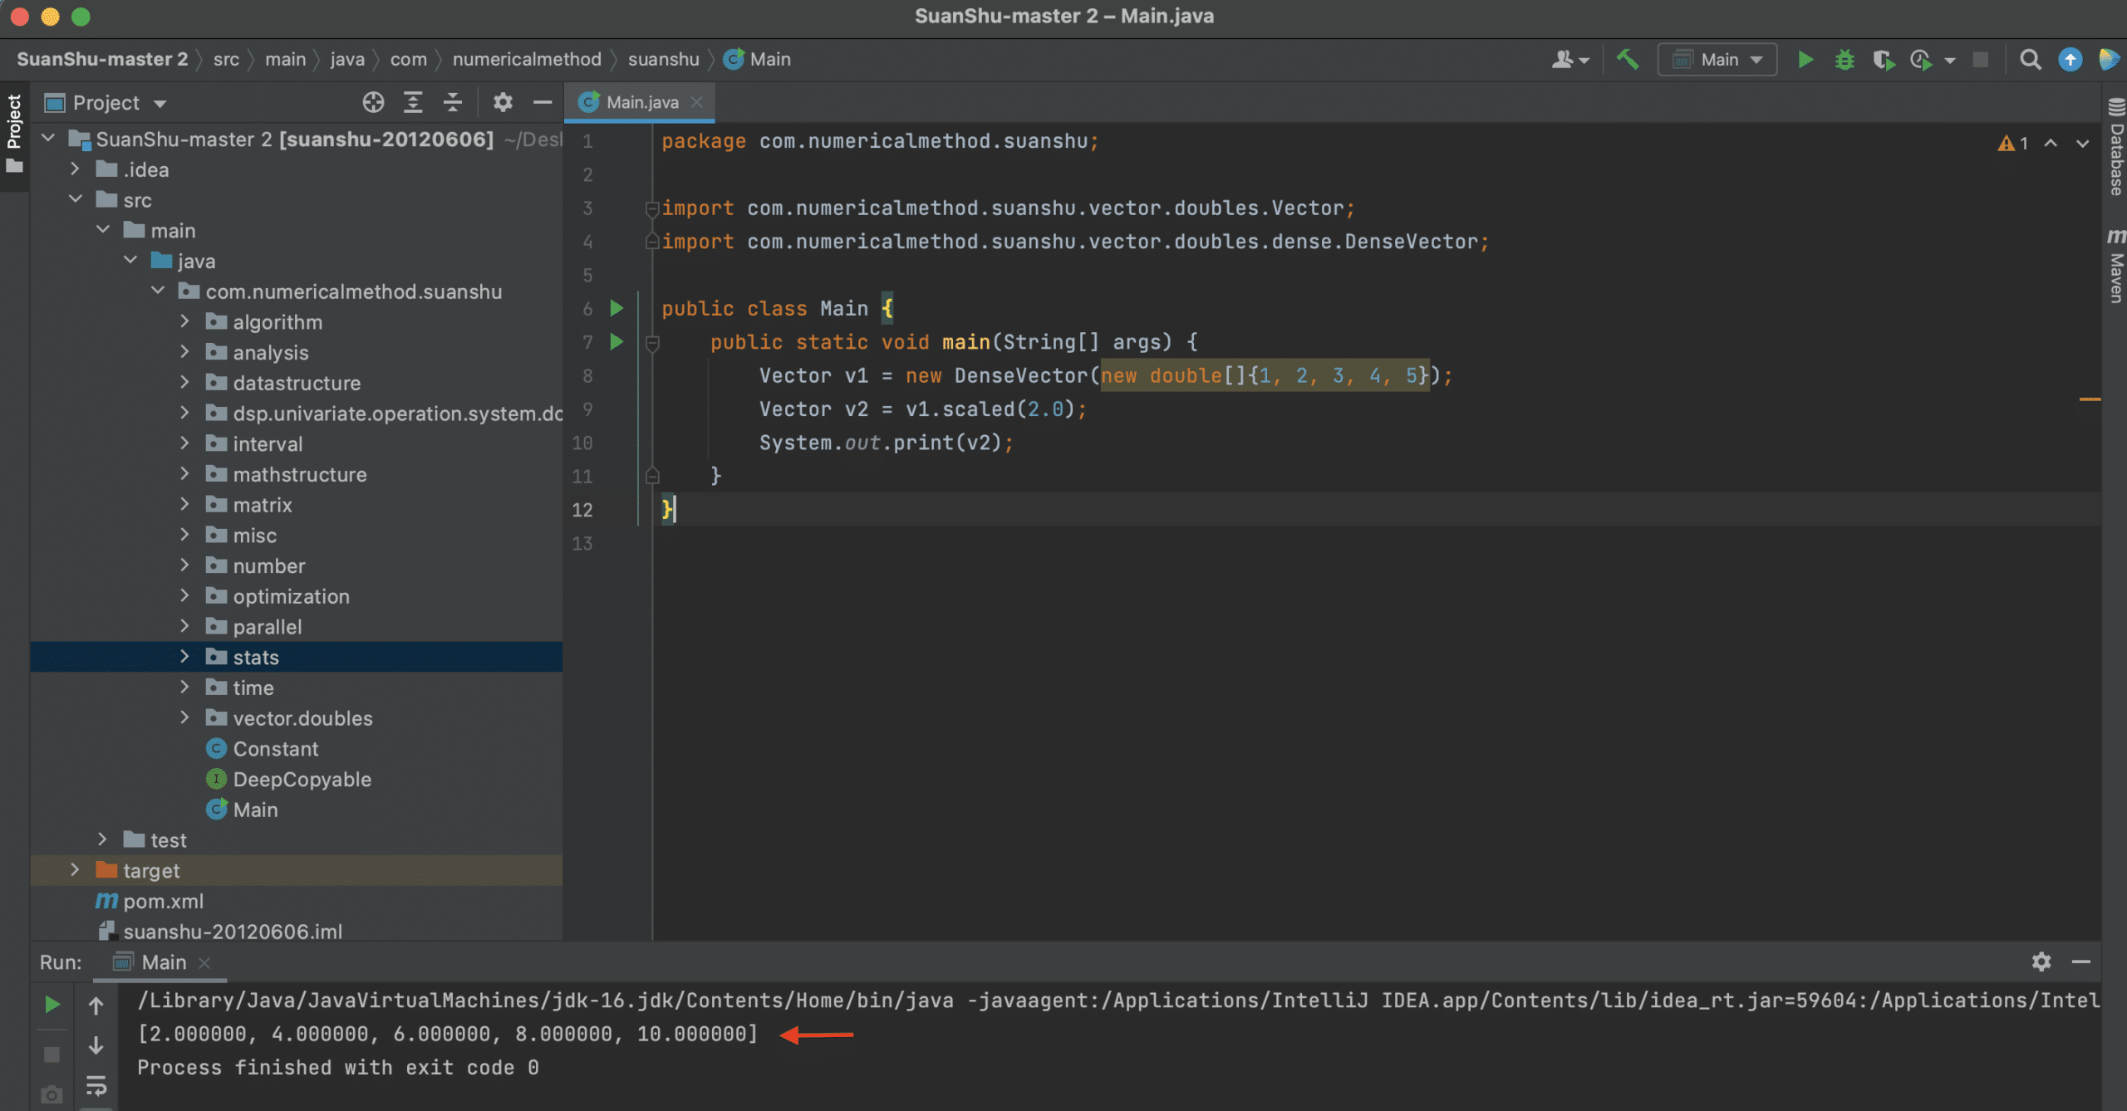The image size is (2127, 1111).
Task: Expand the target folder
Action: 76,870
